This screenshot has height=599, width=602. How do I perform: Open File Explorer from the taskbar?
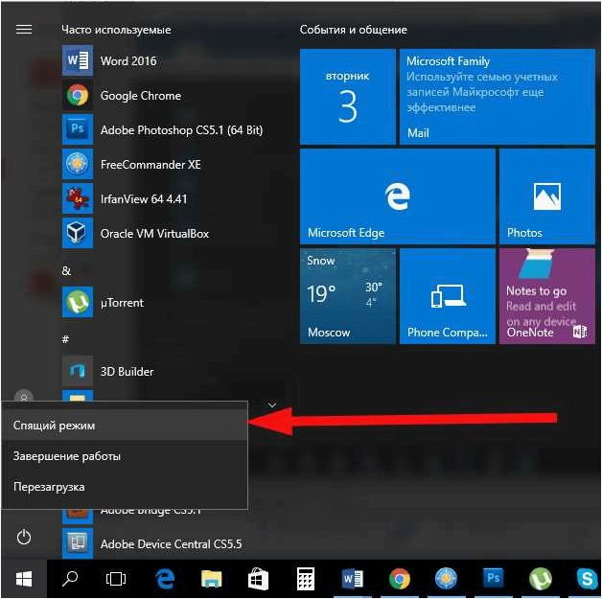[212, 579]
